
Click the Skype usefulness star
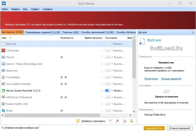click(62, 110)
